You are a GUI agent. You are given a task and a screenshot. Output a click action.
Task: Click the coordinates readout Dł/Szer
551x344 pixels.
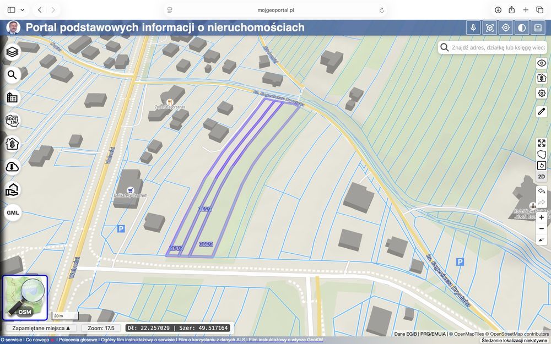click(178, 328)
